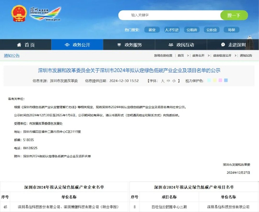Go to 政府信息公开 in the breadcrumb
259x212 pixels.
[222, 55]
